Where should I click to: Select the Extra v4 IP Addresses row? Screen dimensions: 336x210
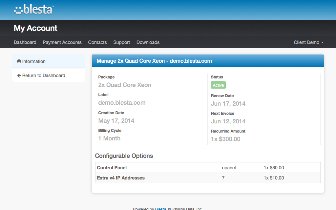207,178
